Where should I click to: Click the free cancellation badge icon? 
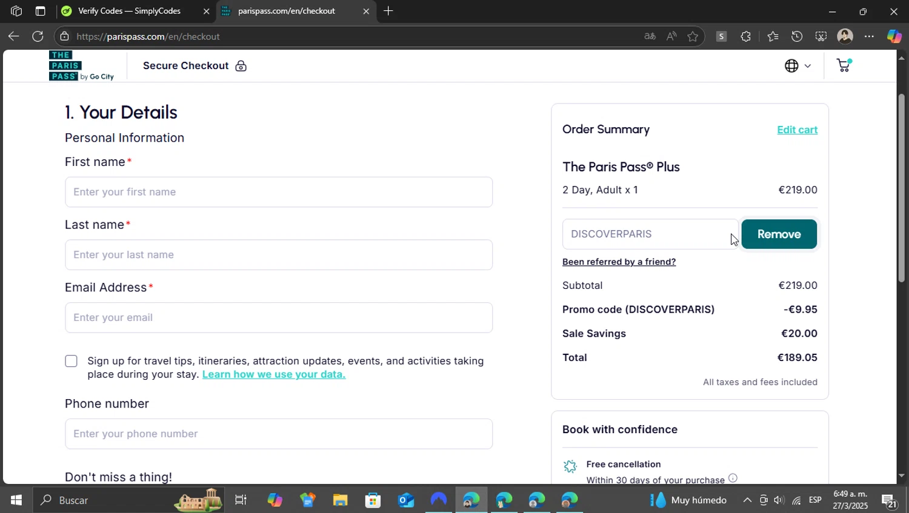pyautogui.click(x=570, y=466)
